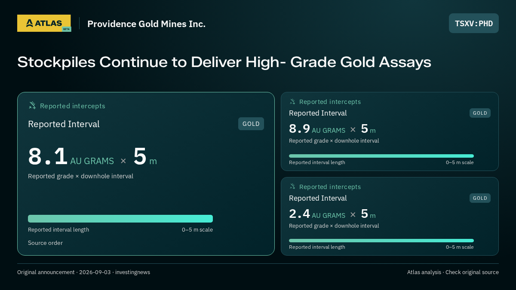Click the 'Original announcement' footer text

click(83, 272)
